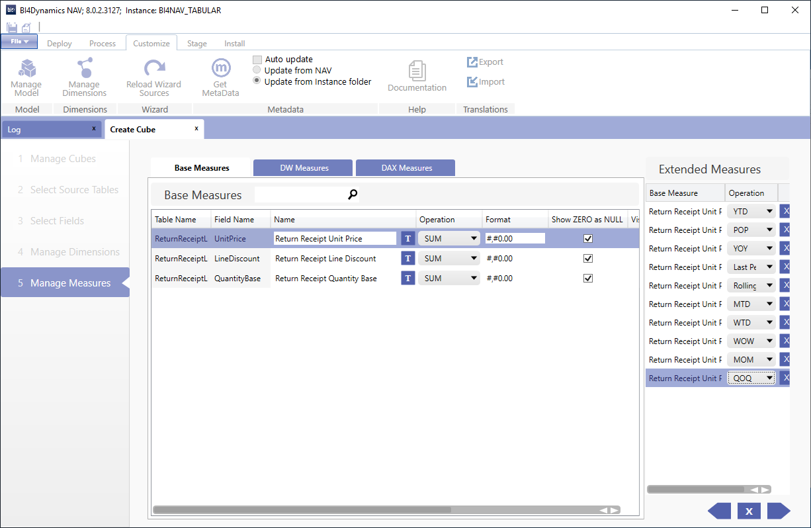
Task: Select the Update from NAV radio option
Action: 257,70
